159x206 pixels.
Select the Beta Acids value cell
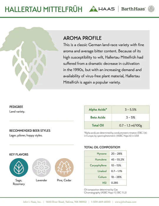pyautogui.click(x=130, y=117)
